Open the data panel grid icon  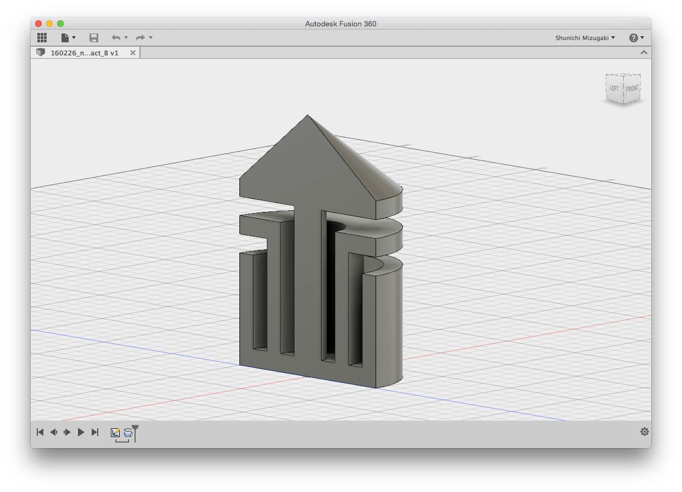point(42,37)
